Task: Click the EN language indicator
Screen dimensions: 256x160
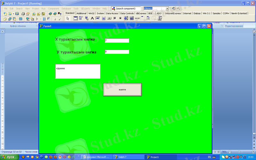Action: pyautogui.click(x=209, y=157)
